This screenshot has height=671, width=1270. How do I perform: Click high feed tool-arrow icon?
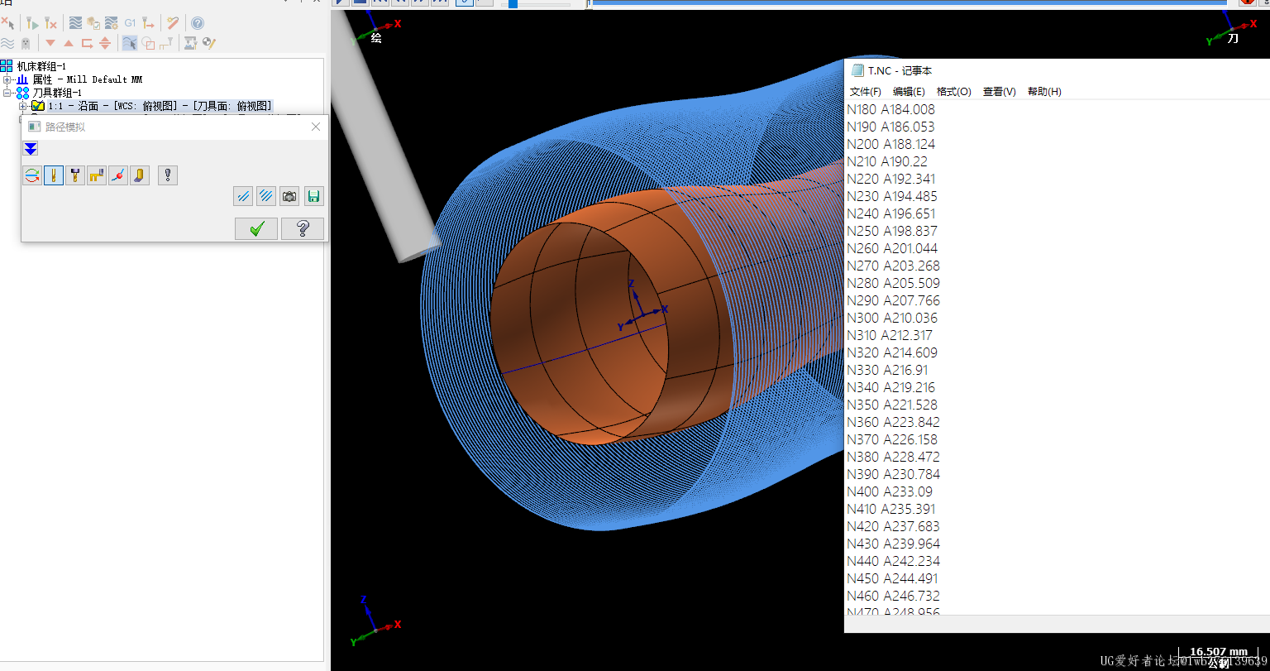(148, 22)
